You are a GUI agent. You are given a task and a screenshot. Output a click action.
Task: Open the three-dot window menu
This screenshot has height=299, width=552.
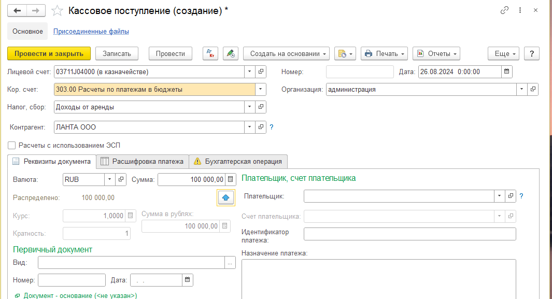click(520, 10)
